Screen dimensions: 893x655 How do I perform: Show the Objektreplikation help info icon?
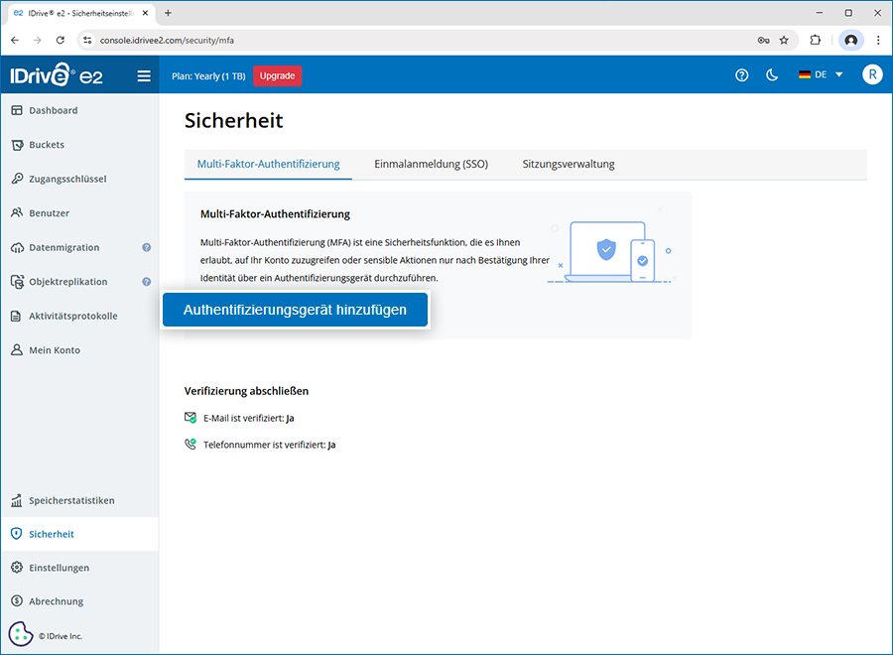tap(146, 282)
